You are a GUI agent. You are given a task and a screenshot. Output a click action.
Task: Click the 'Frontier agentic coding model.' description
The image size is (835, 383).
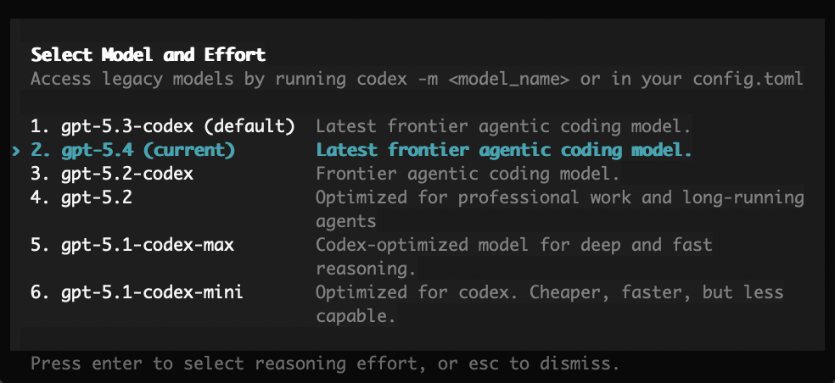pos(468,175)
